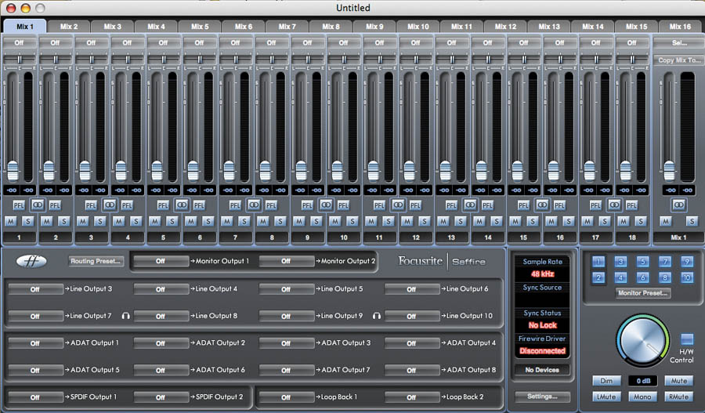Switch to the Mix 12 tab

(505, 27)
